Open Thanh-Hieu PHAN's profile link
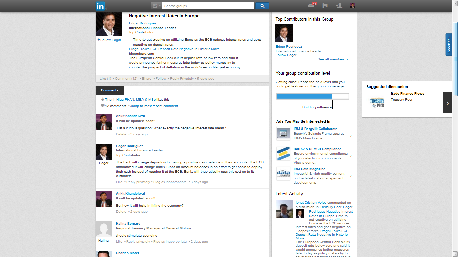The image size is (458, 257). point(130,100)
